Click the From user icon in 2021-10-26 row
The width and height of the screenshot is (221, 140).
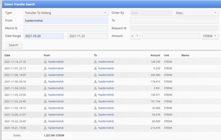[45, 115]
